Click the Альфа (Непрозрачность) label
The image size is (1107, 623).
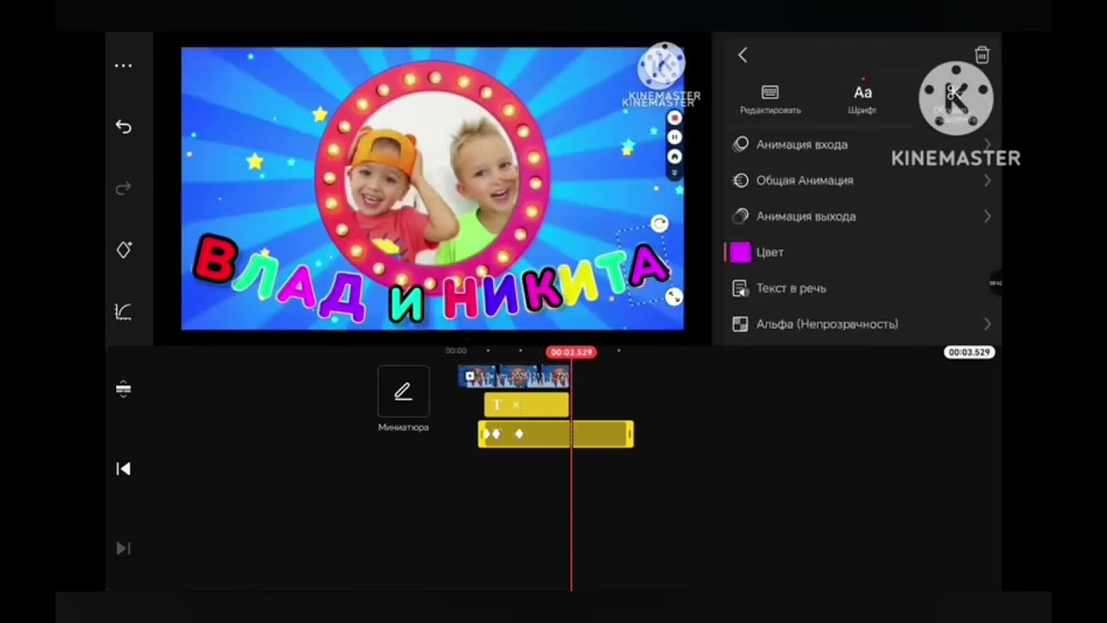click(x=827, y=324)
